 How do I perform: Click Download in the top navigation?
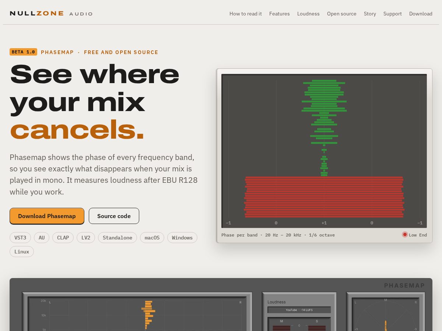point(421,14)
